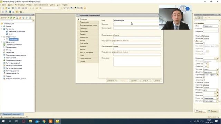Screen dimensions: 221x124
Task: Open the Отладка menu
Action: click(x=29, y=5)
